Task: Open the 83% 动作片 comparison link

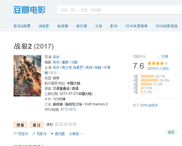Action: coord(149,105)
